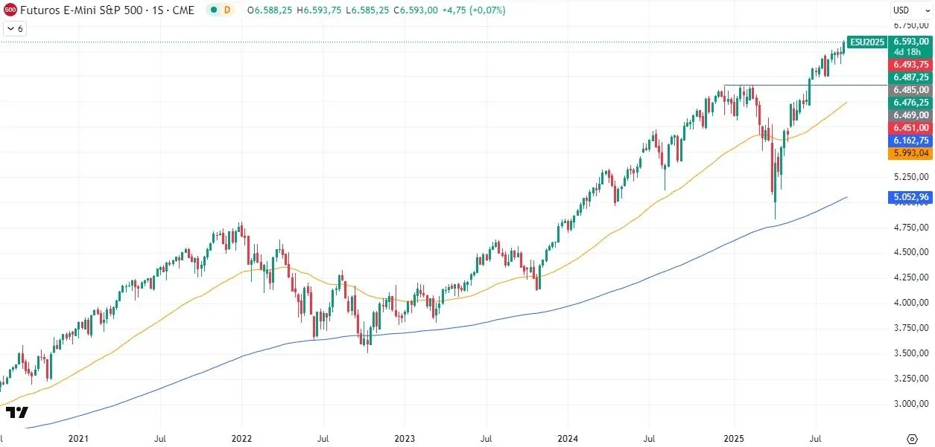
Task: Click the ESU2025 contract label
Action: click(x=866, y=42)
